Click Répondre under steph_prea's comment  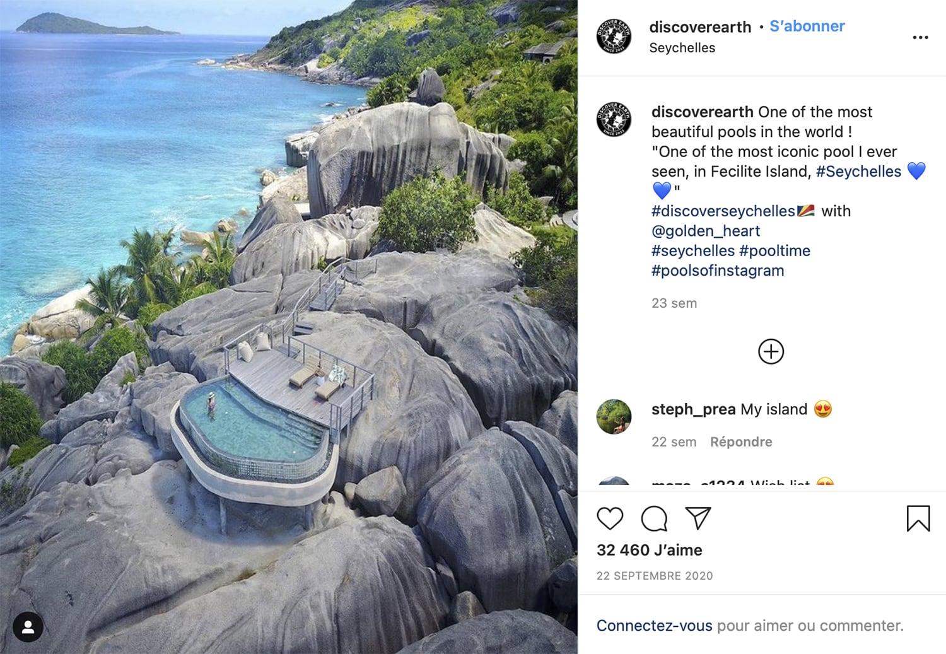pyautogui.click(x=740, y=442)
